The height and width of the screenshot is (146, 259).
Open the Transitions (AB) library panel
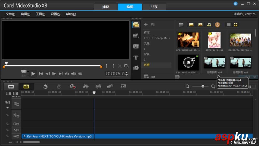coord(136,47)
